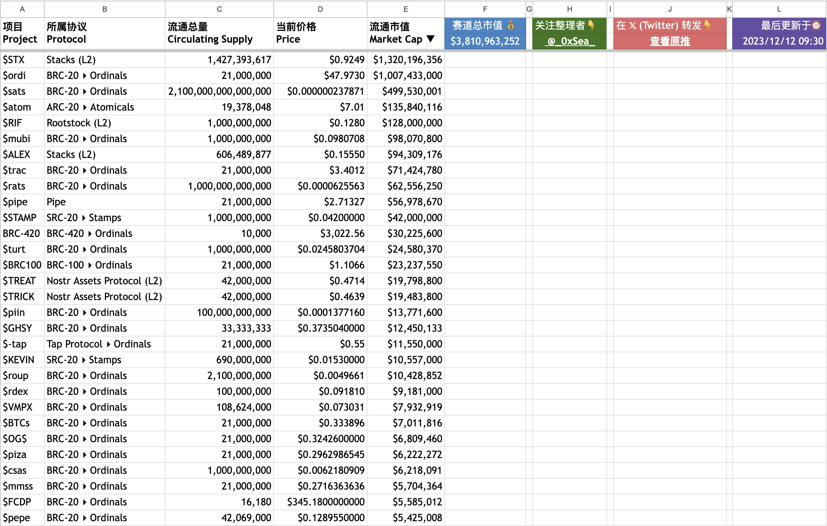Image resolution: width=827 pixels, height=526 pixels.
Task: Click the $roup price $0.0049661 cell
Action: (x=320, y=376)
